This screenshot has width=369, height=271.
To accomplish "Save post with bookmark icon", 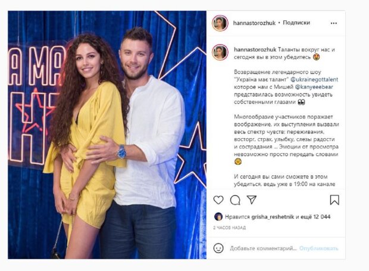I will tap(334, 200).
